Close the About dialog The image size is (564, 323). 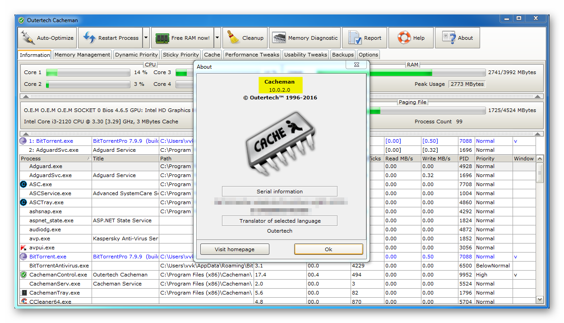(x=357, y=65)
